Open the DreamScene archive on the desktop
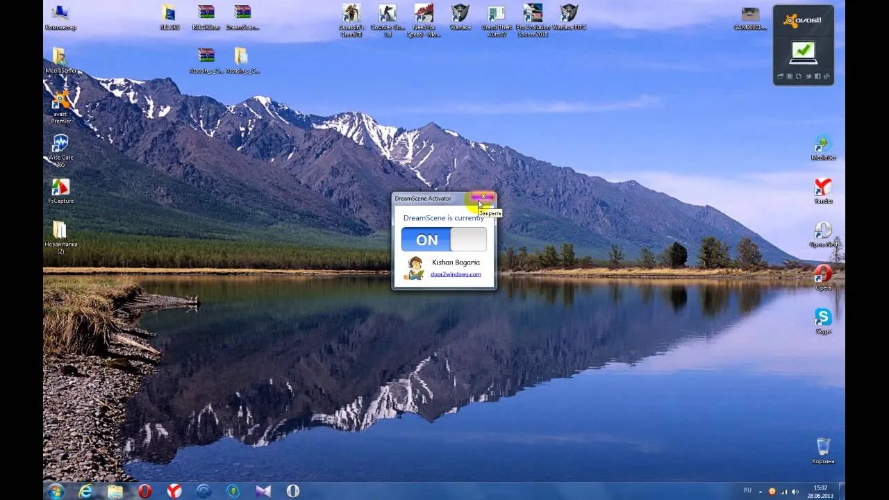 pos(242,17)
